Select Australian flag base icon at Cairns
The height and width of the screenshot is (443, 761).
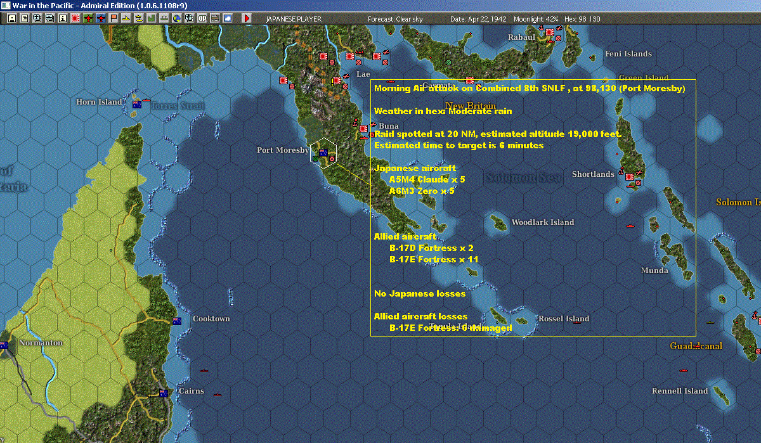pos(164,394)
